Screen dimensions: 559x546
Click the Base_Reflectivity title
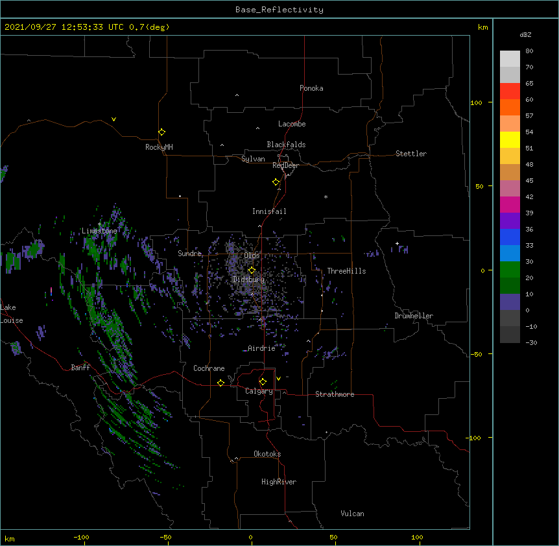[x=279, y=10]
